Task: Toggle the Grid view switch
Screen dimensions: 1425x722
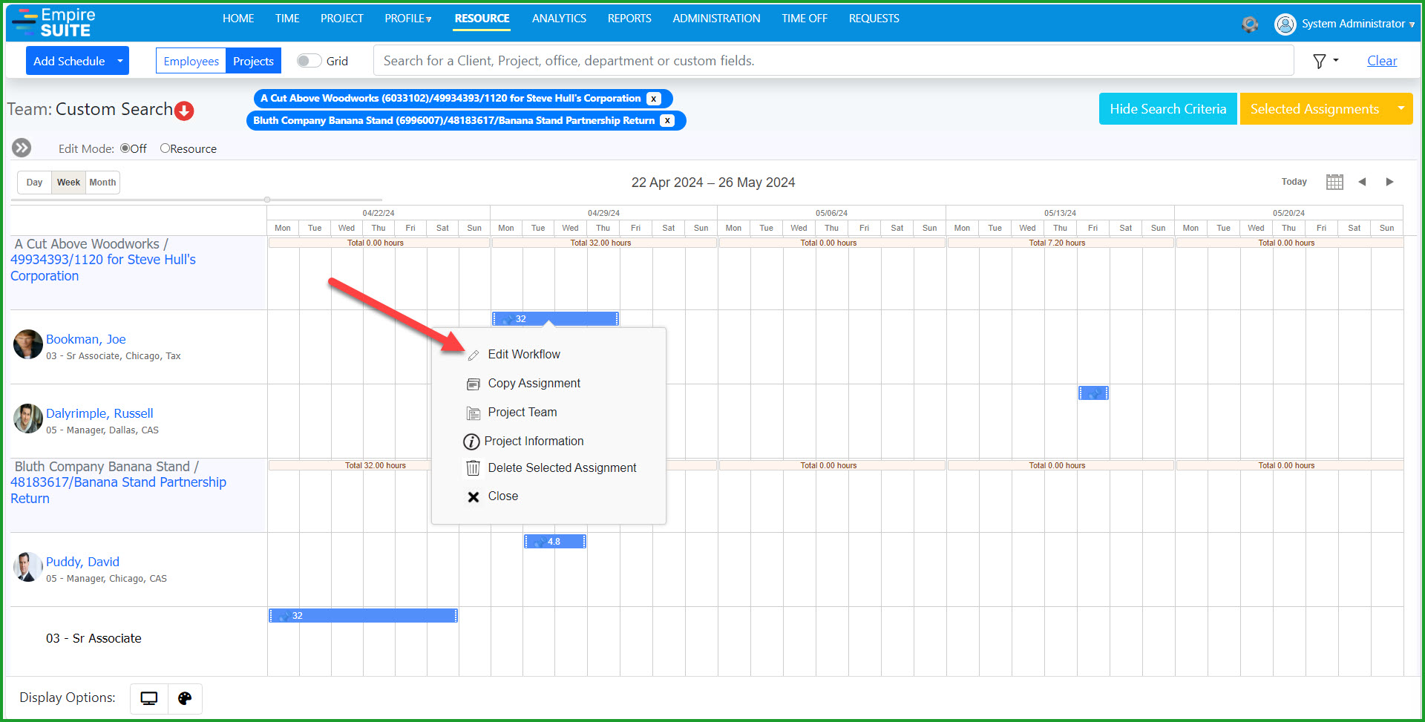Action: click(309, 61)
